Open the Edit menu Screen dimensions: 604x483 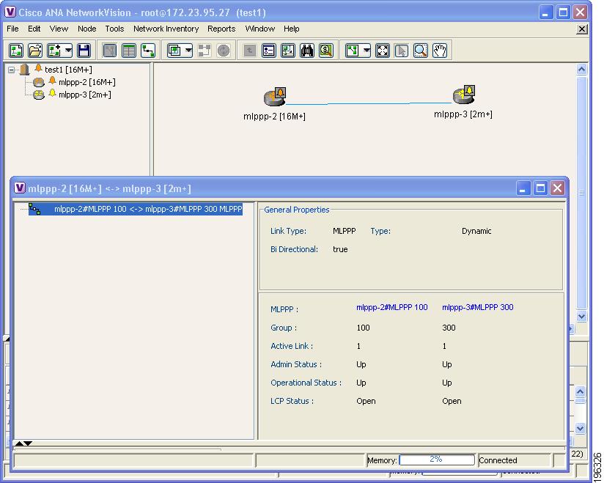pos(34,29)
